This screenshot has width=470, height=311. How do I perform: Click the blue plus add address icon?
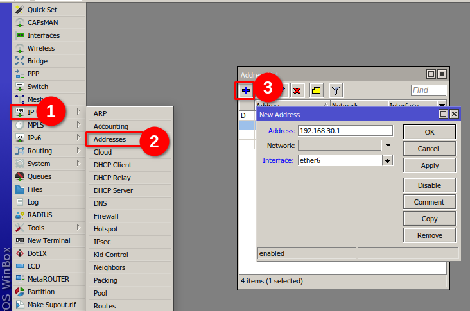245,90
